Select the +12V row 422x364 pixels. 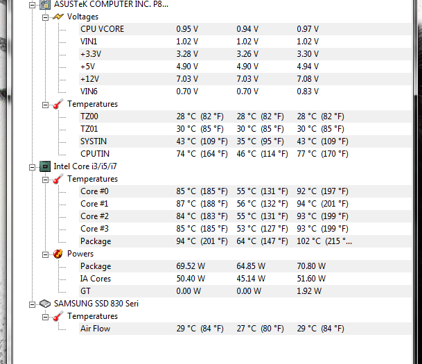point(245,79)
